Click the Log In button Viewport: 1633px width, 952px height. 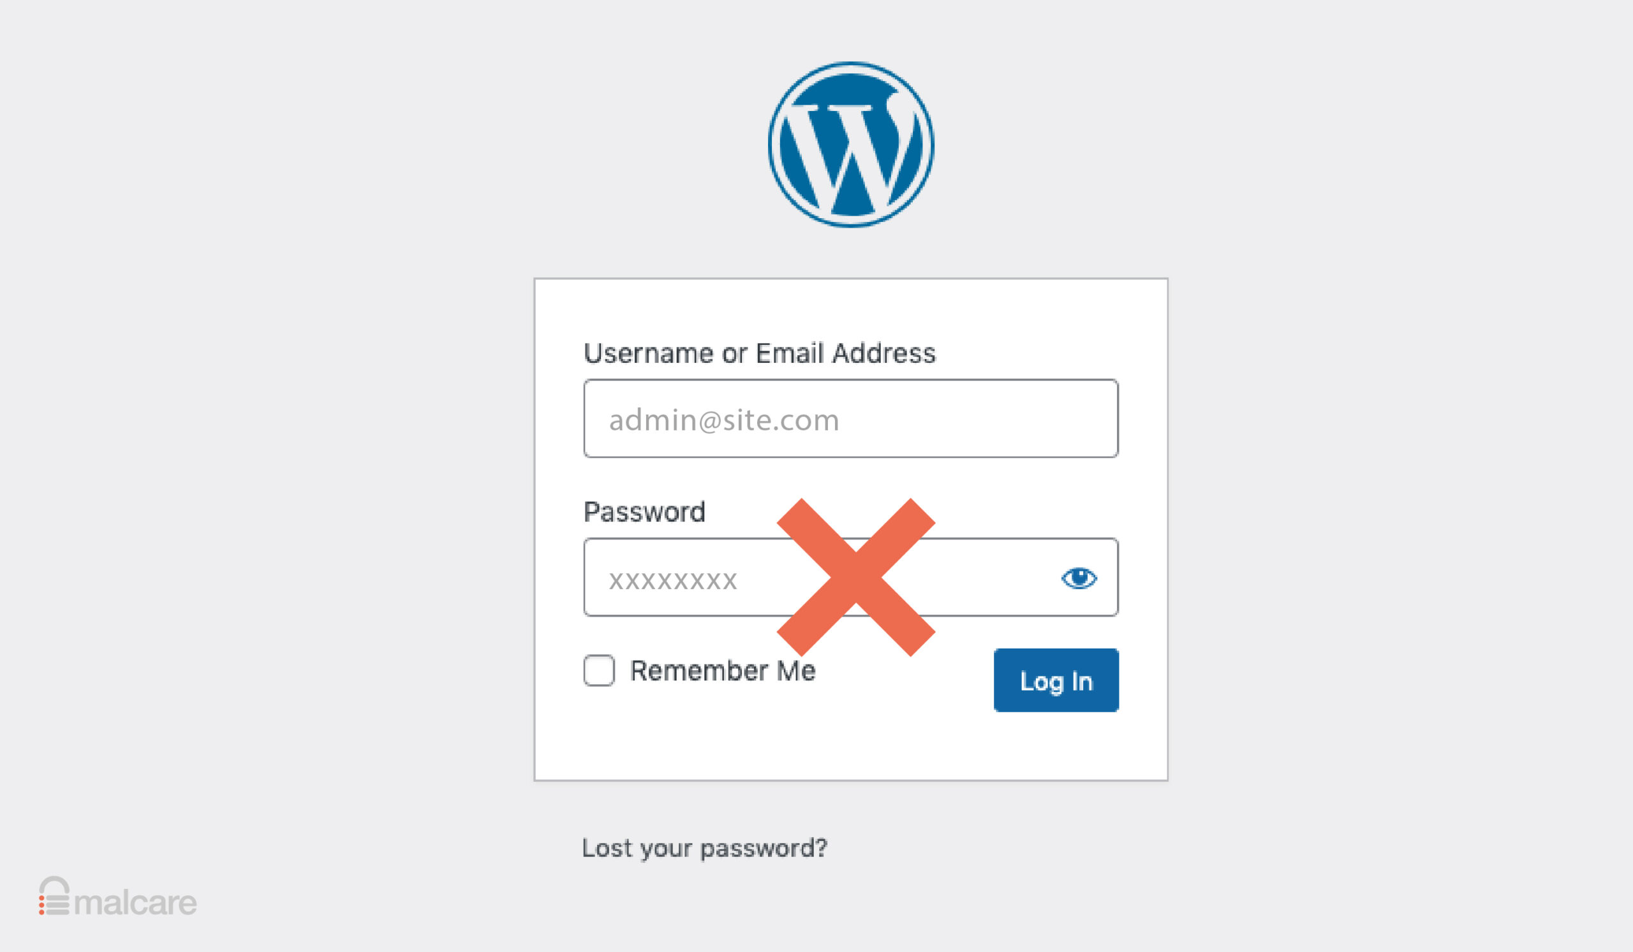(x=1056, y=680)
